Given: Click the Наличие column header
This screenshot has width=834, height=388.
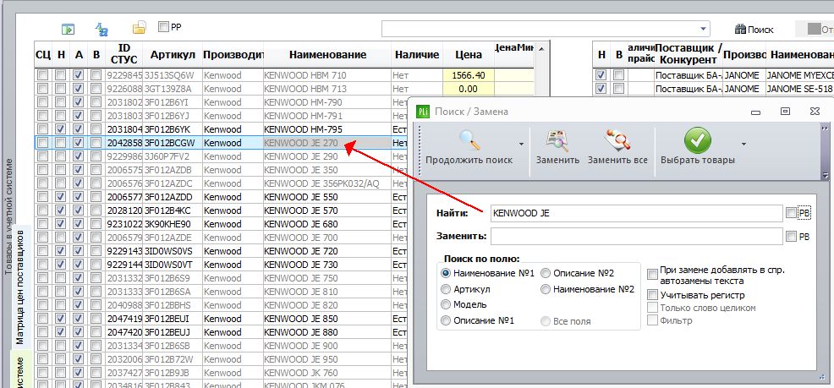Looking at the screenshot, I should pos(417,55).
